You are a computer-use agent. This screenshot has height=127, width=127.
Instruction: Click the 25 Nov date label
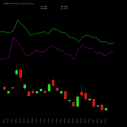click(77, 121)
